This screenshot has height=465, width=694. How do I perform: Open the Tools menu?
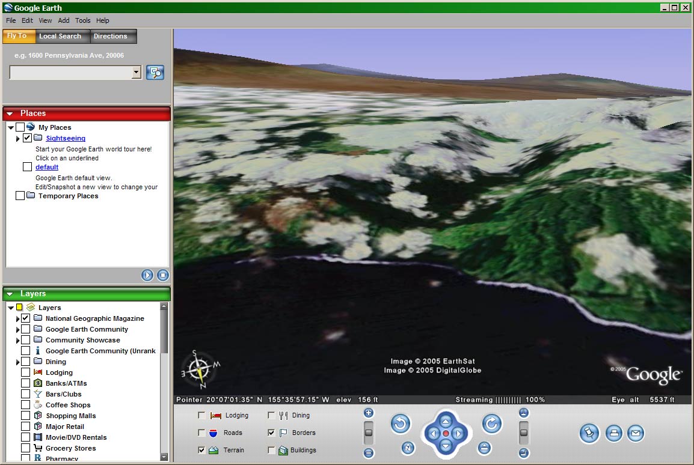(x=83, y=20)
